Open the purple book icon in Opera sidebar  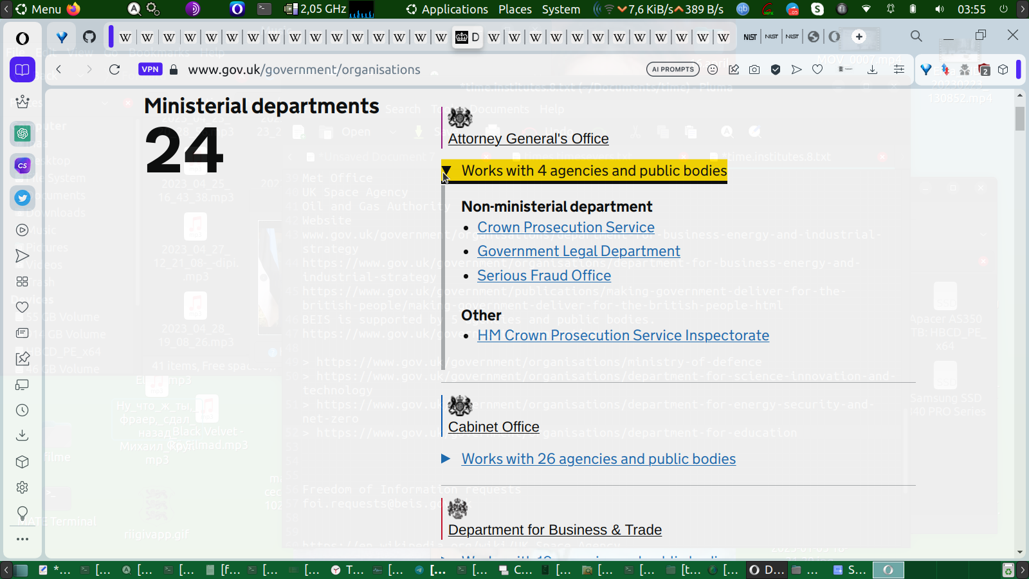23,69
